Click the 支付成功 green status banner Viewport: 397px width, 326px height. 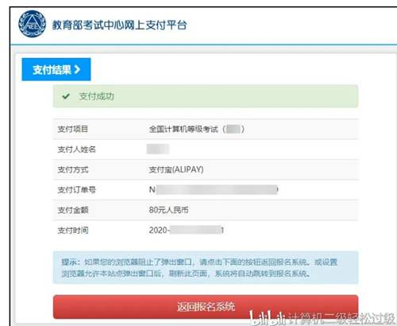206,96
